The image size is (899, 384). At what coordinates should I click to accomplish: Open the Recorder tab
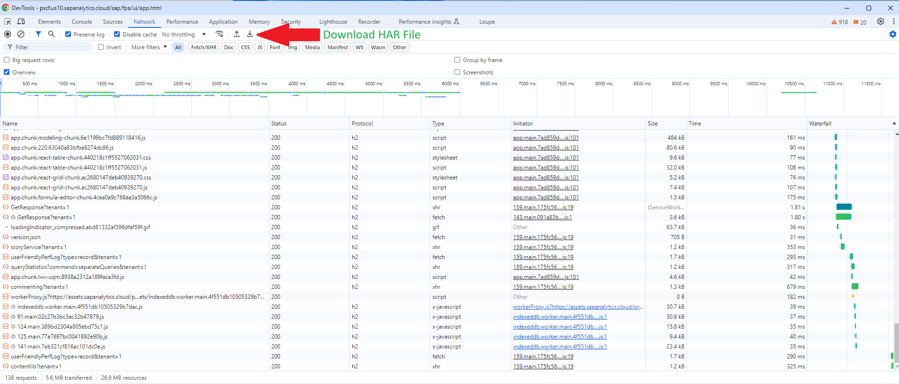(369, 22)
